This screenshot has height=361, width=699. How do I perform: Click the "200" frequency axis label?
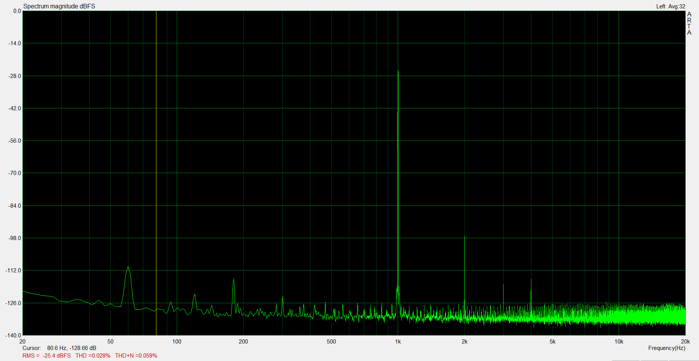tap(243, 342)
